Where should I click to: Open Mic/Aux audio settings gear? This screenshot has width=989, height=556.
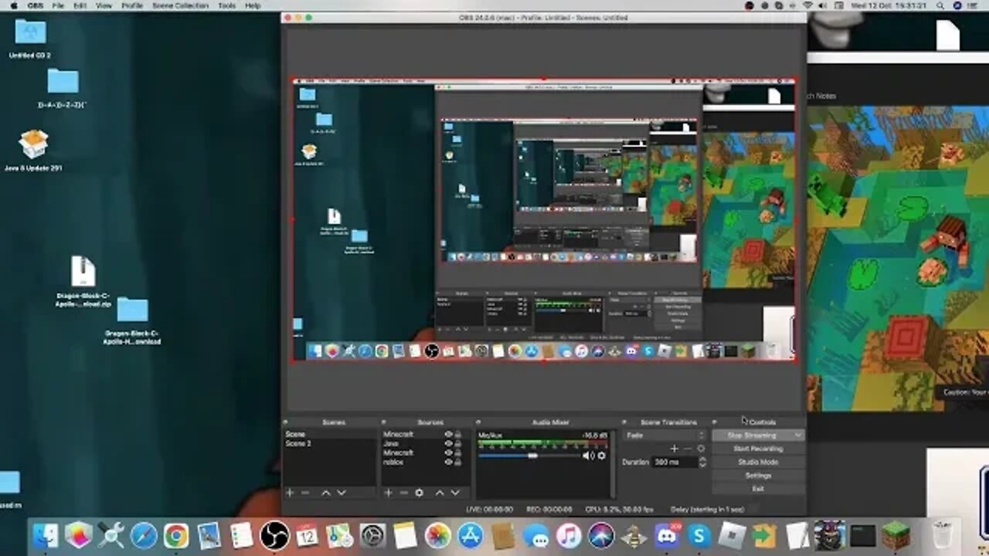tap(602, 456)
